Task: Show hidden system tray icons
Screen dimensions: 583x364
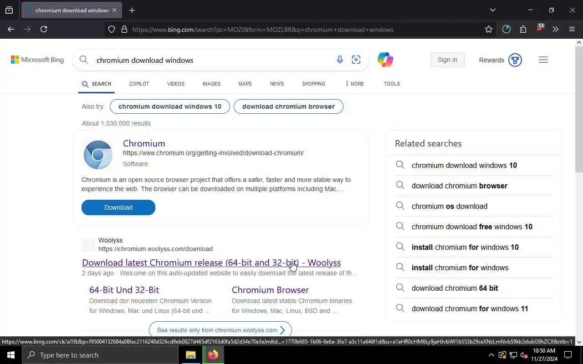Action: [x=491, y=355]
